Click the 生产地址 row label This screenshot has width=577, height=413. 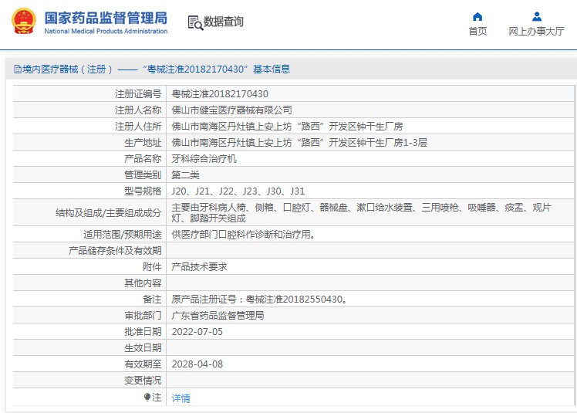tap(143, 143)
